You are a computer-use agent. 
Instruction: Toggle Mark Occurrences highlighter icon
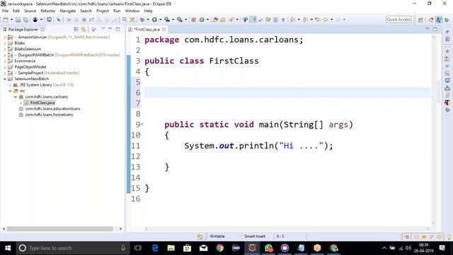(253, 20)
